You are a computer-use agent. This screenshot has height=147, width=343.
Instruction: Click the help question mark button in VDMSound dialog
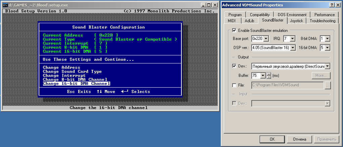332,5
